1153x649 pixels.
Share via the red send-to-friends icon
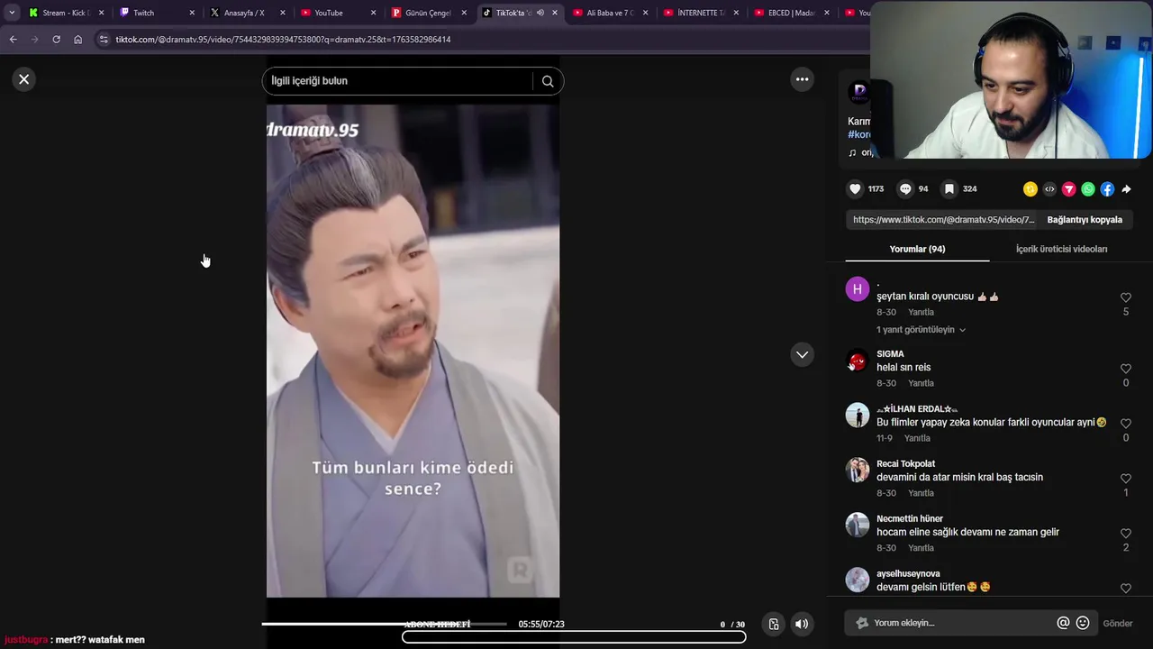(x=1069, y=189)
